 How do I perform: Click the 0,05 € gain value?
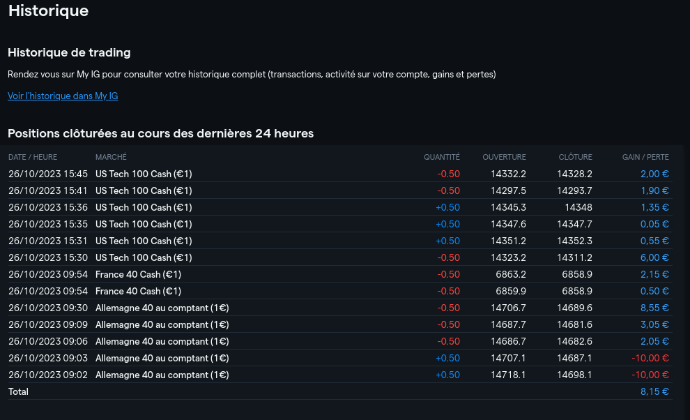tap(654, 224)
